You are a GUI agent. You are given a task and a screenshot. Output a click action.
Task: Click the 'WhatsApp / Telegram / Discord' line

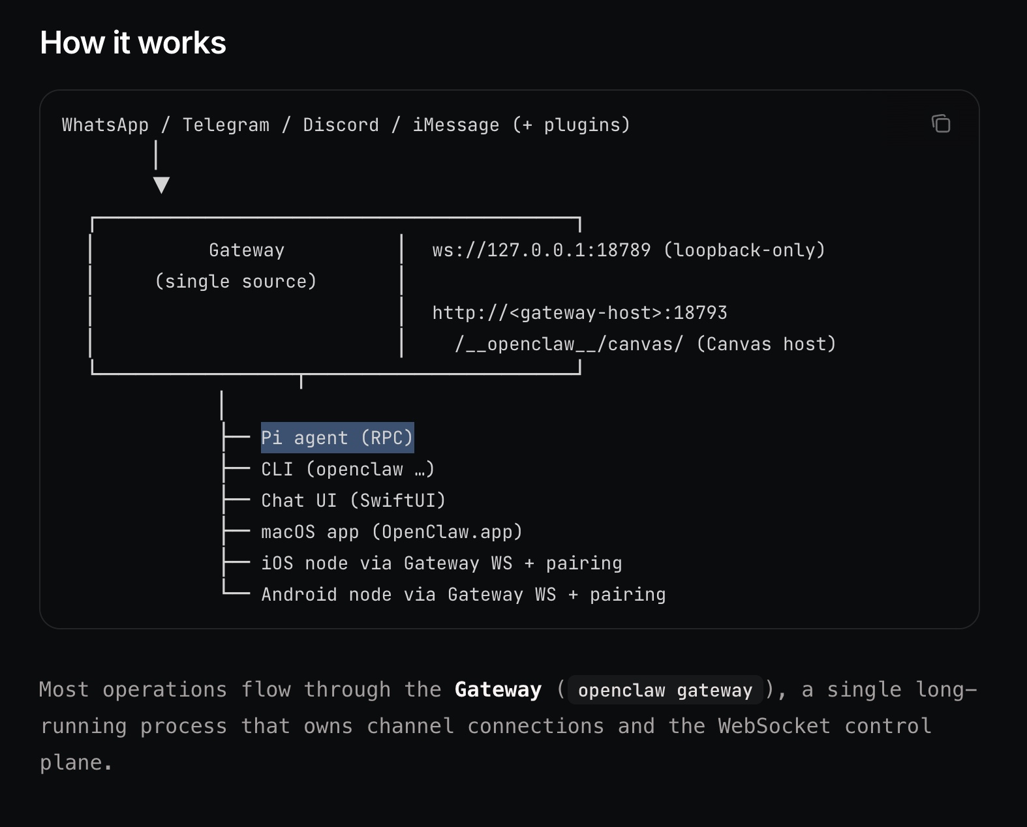[x=346, y=125]
